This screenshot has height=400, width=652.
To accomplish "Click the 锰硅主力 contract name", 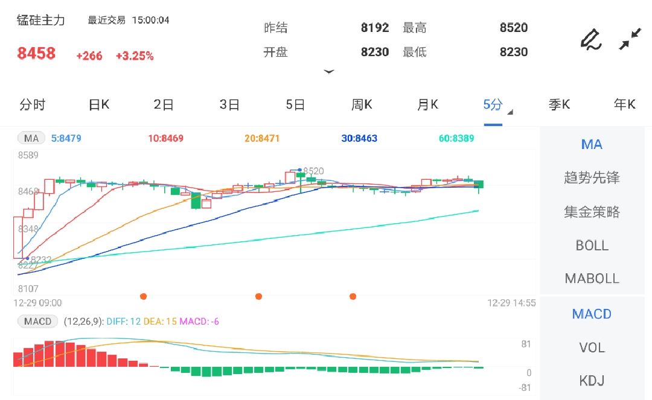I will pos(41,20).
